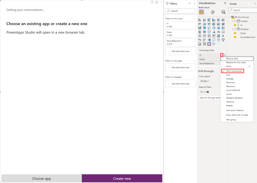This screenshot has width=257, height=183.
Task: Expand the Modified date hierarchy
Action: (x=232, y=29)
